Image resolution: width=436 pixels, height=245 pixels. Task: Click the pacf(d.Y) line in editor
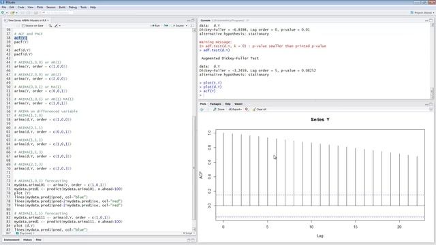coord(23,54)
